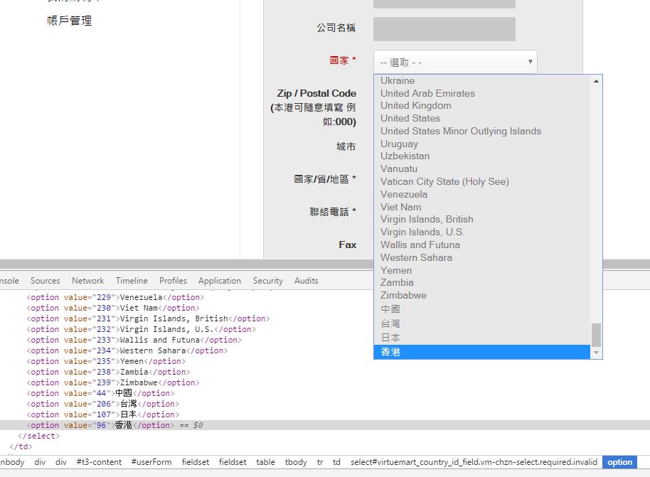Select Viet Nam option line in Elements
The width and height of the screenshot is (650, 477).
click(x=113, y=308)
